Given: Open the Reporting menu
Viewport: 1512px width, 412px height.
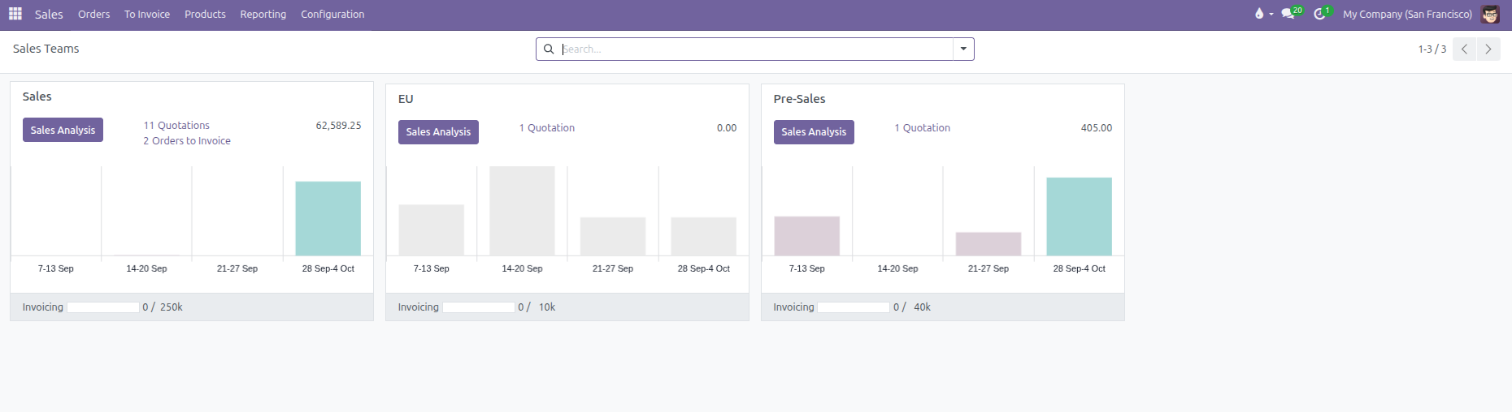Looking at the screenshot, I should click(263, 15).
